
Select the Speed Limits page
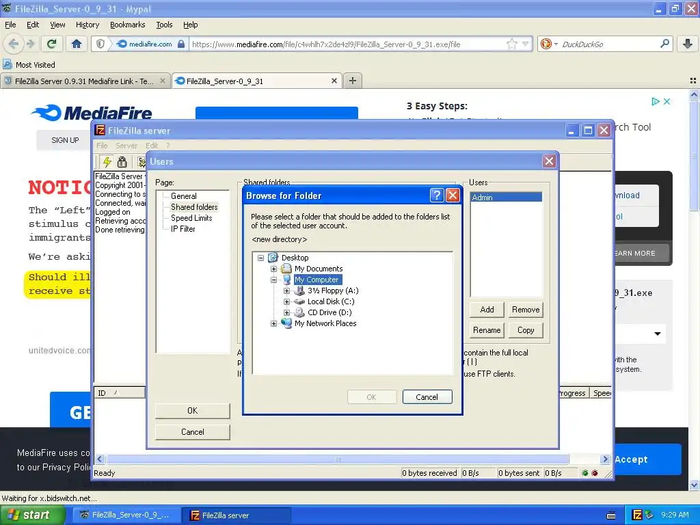191,218
